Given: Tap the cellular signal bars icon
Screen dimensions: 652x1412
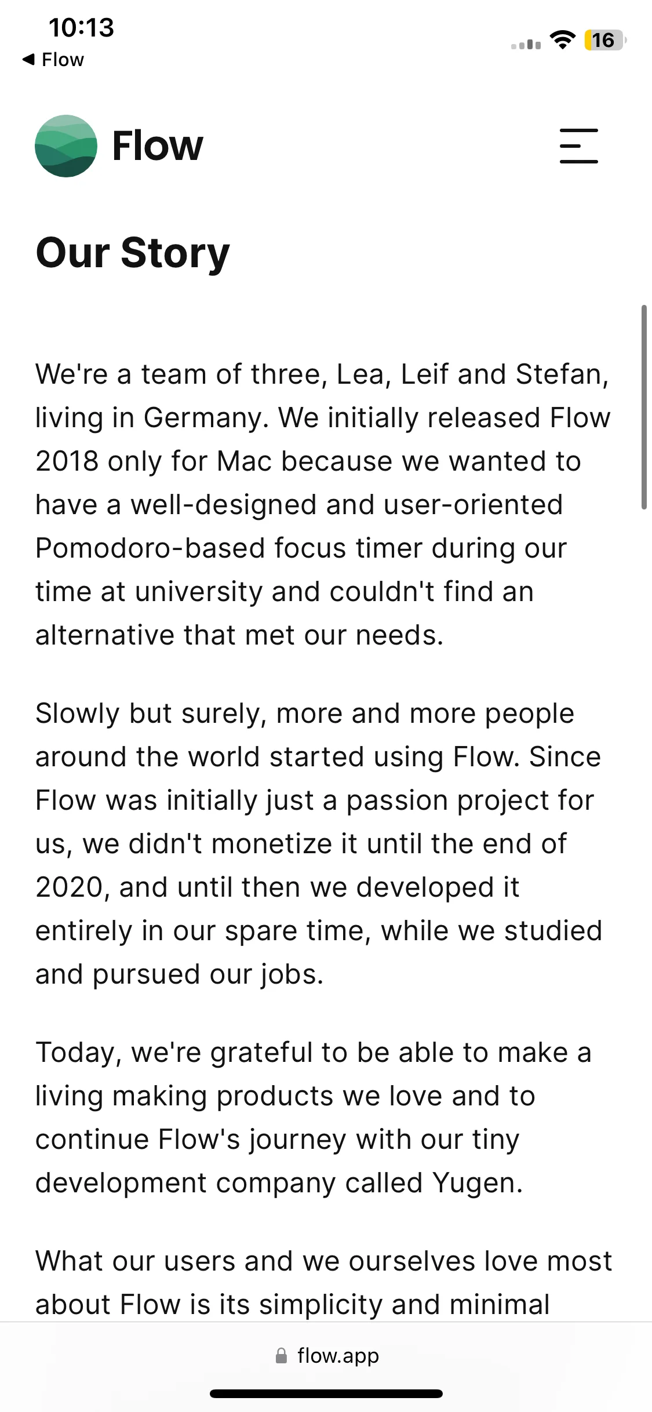Looking at the screenshot, I should point(526,44).
